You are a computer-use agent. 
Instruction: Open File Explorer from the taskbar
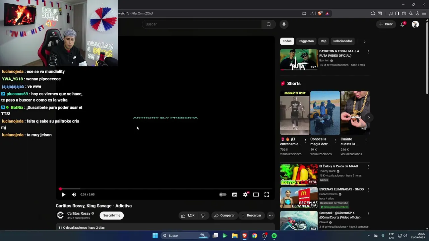[235, 236]
